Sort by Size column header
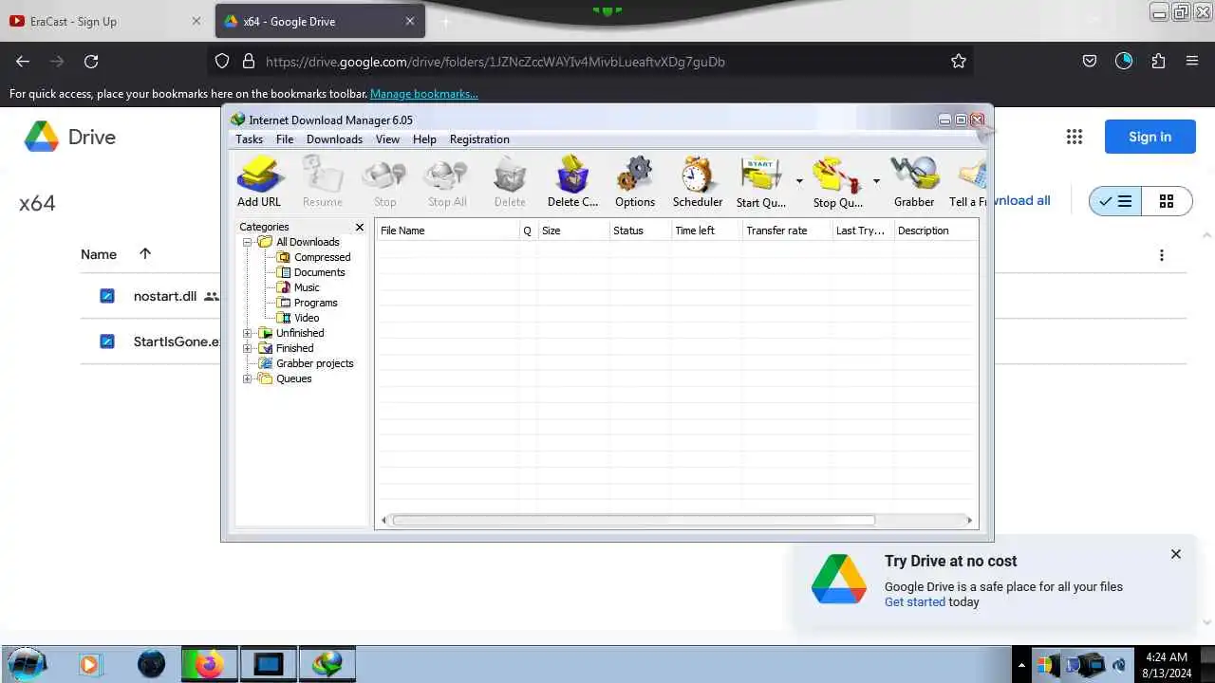The height and width of the screenshot is (683, 1215). pos(573,231)
